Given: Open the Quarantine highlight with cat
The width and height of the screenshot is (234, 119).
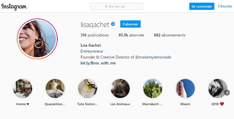Looking at the screenshot, I should click(55, 88).
